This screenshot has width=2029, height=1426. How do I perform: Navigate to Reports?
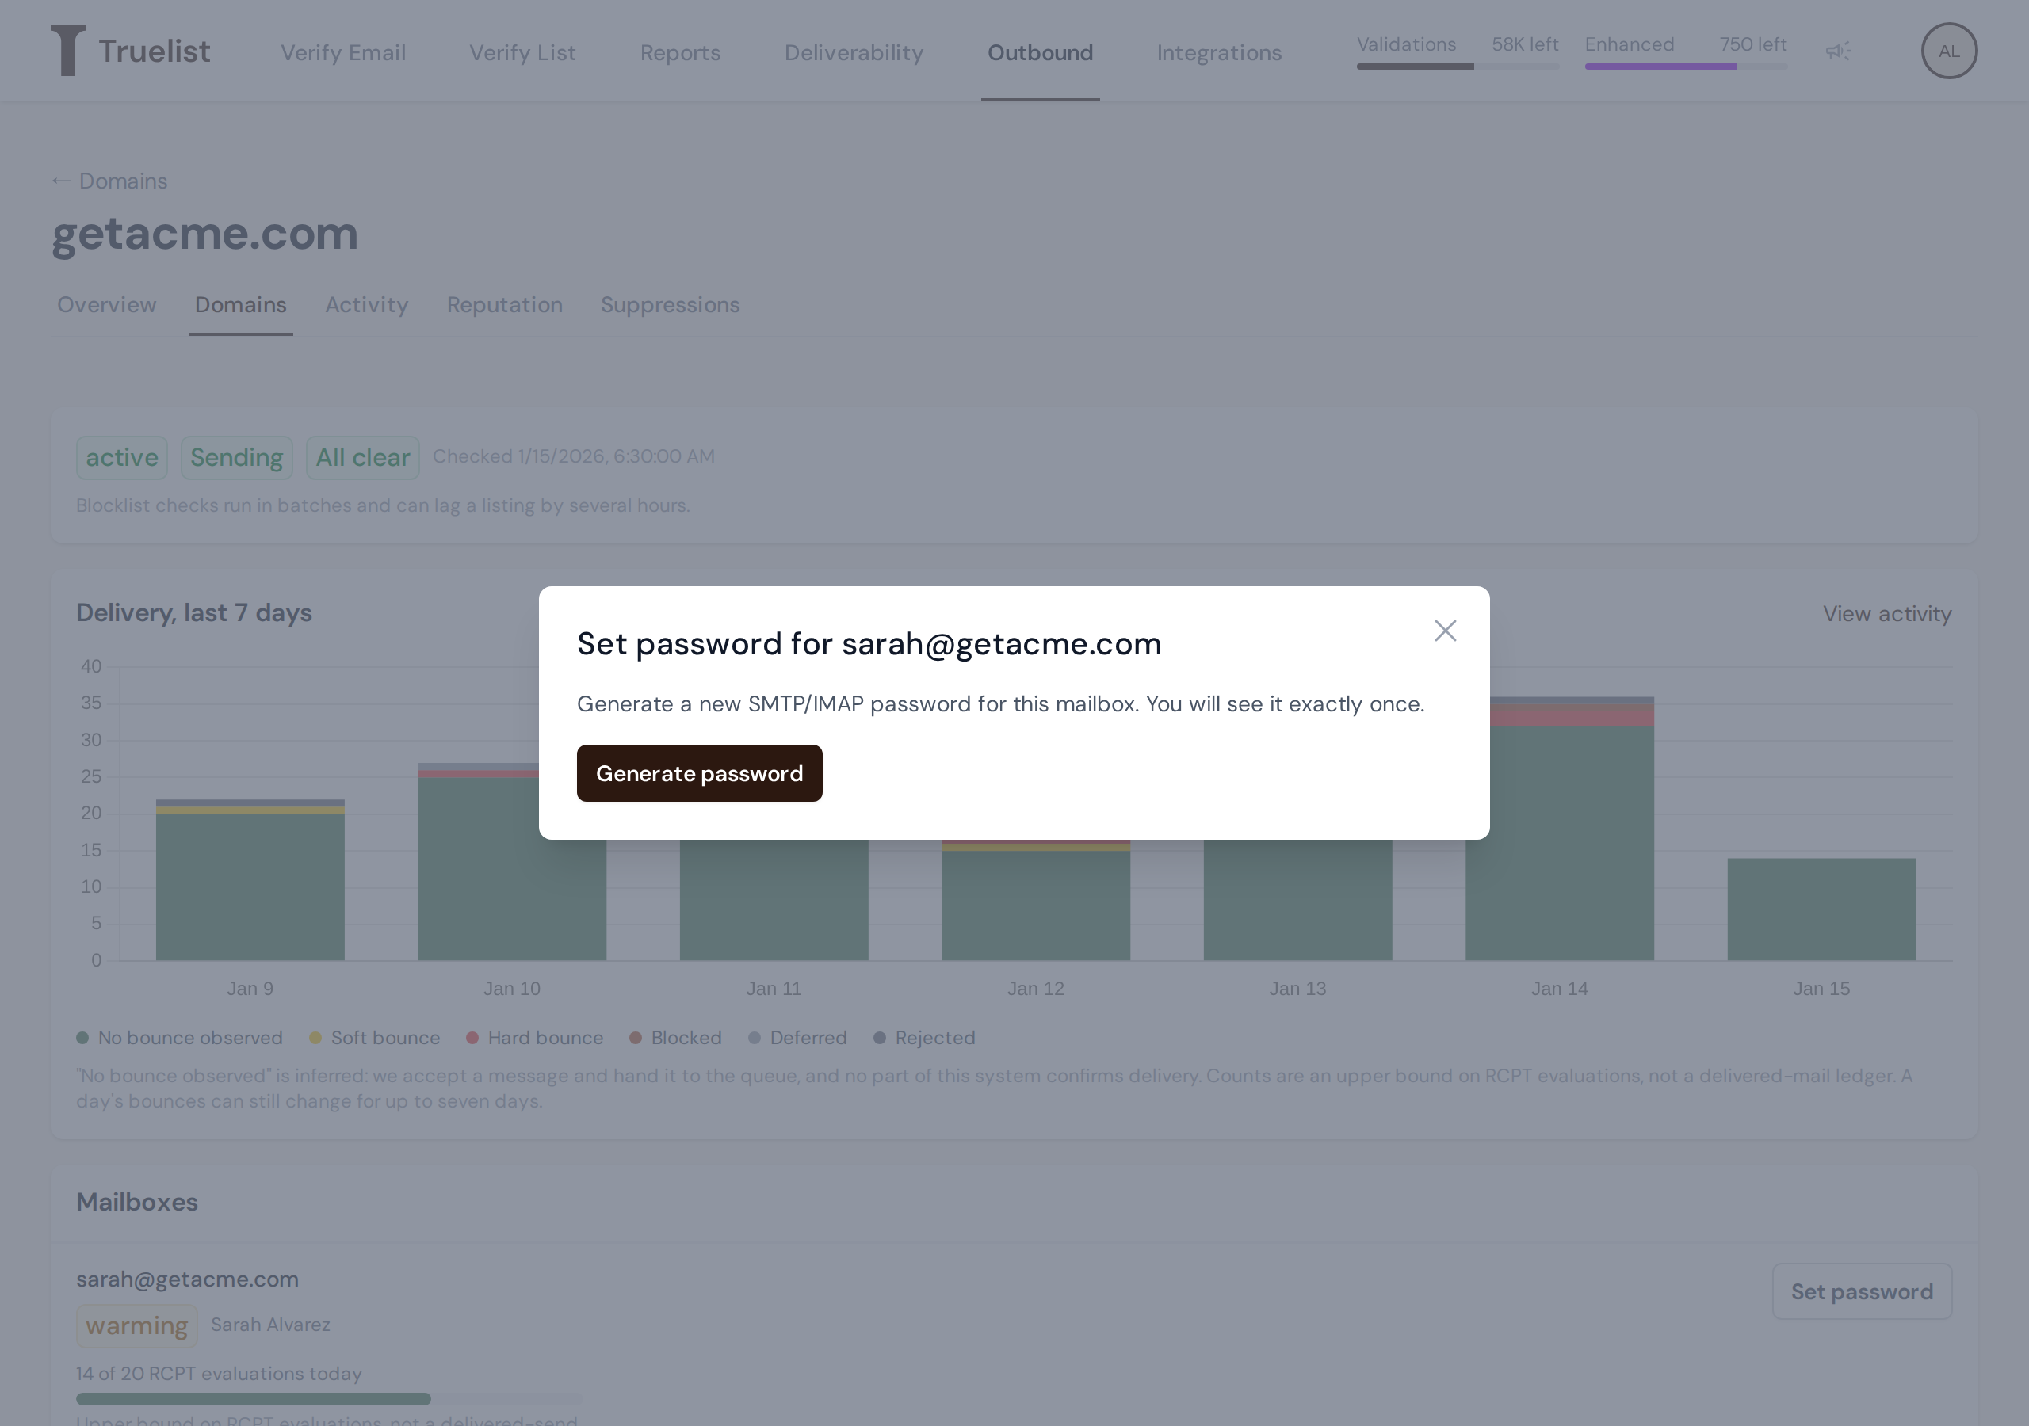pyautogui.click(x=679, y=53)
